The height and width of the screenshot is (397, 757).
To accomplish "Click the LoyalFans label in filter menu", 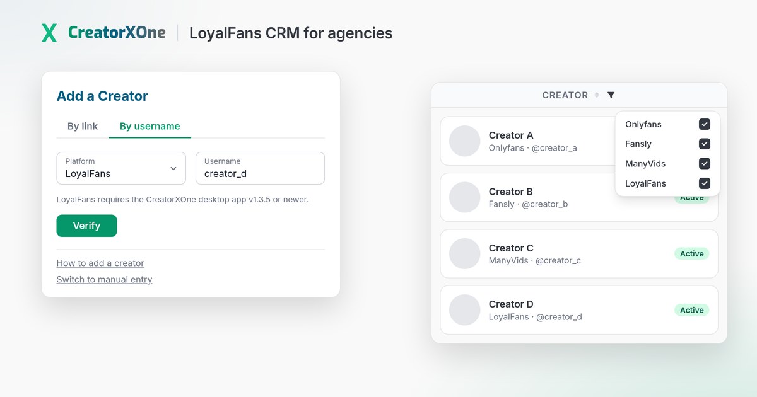I will [x=645, y=183].
